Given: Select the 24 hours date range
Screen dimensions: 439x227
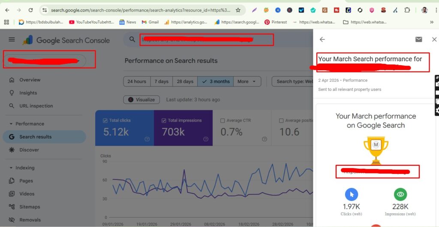Looking at the screenshot, I should point(137,82).
